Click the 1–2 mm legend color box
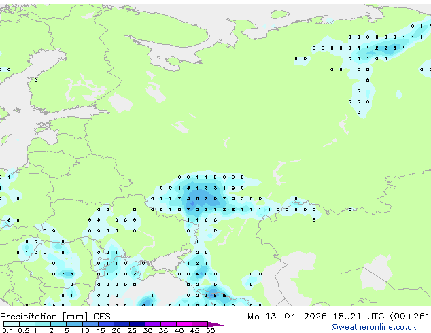This screenshot has height=333, width=431. point(43,324)
